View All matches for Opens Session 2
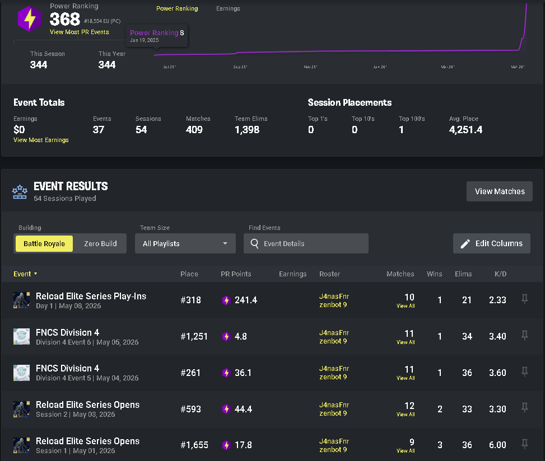This screenshot has width=545, height=461. click(406, 415)
